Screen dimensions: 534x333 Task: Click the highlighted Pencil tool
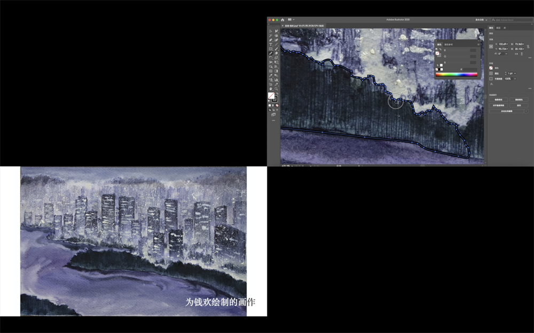(271, 53)
